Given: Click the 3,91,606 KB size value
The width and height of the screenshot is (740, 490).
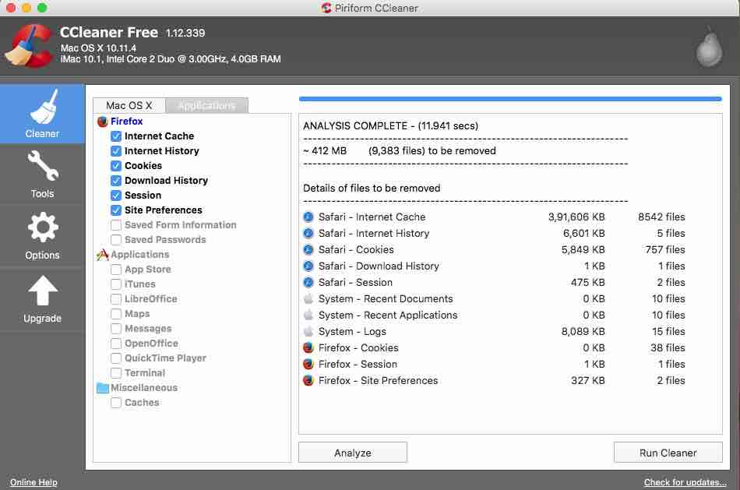Looking at the screenshot, I should pyautogui.click(x=576, y=217).
